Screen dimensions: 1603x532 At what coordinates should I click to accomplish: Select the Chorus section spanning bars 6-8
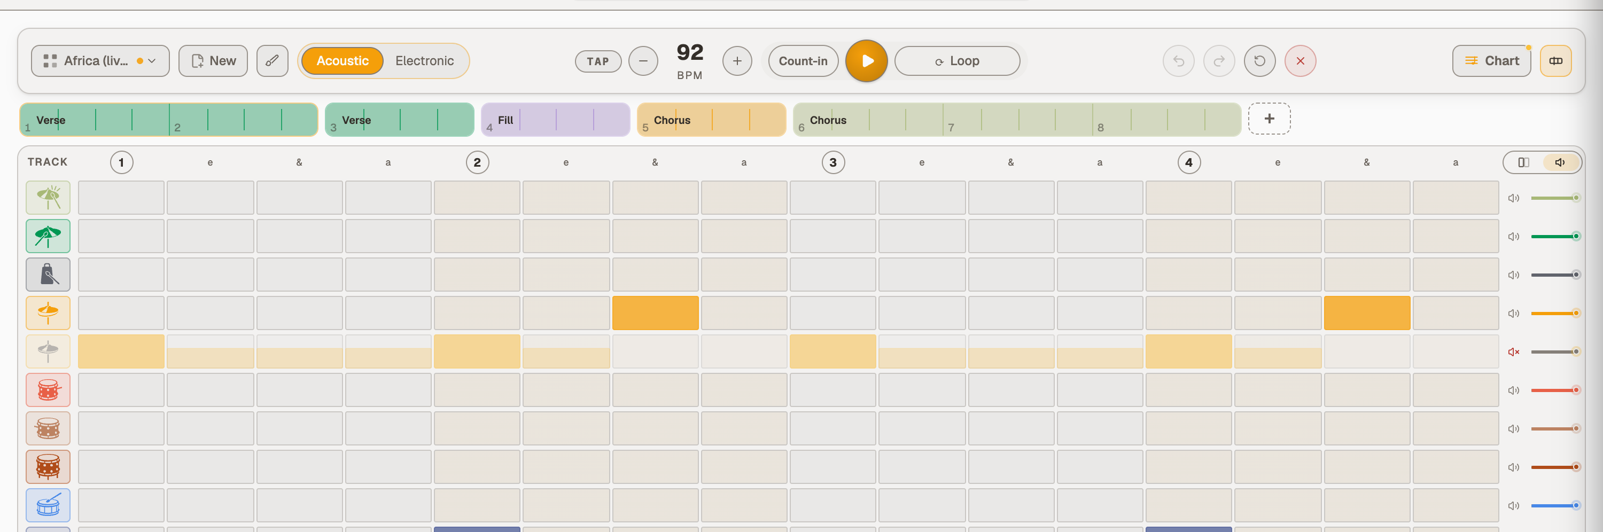[1017, 120]
